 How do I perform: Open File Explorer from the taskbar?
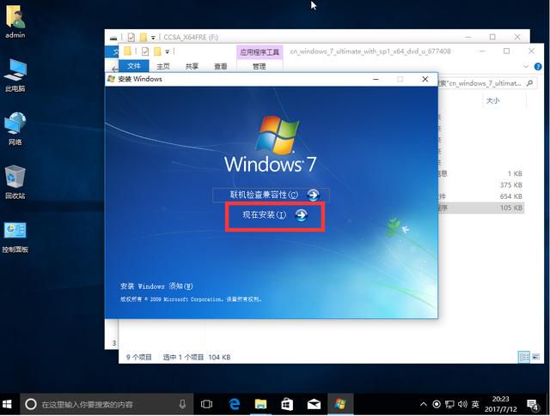(x=260, y=405)
